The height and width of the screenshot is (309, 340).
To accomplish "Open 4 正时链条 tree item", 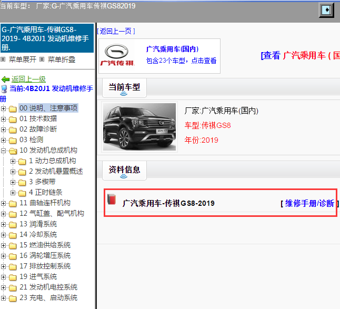I will tap(46, 192).
